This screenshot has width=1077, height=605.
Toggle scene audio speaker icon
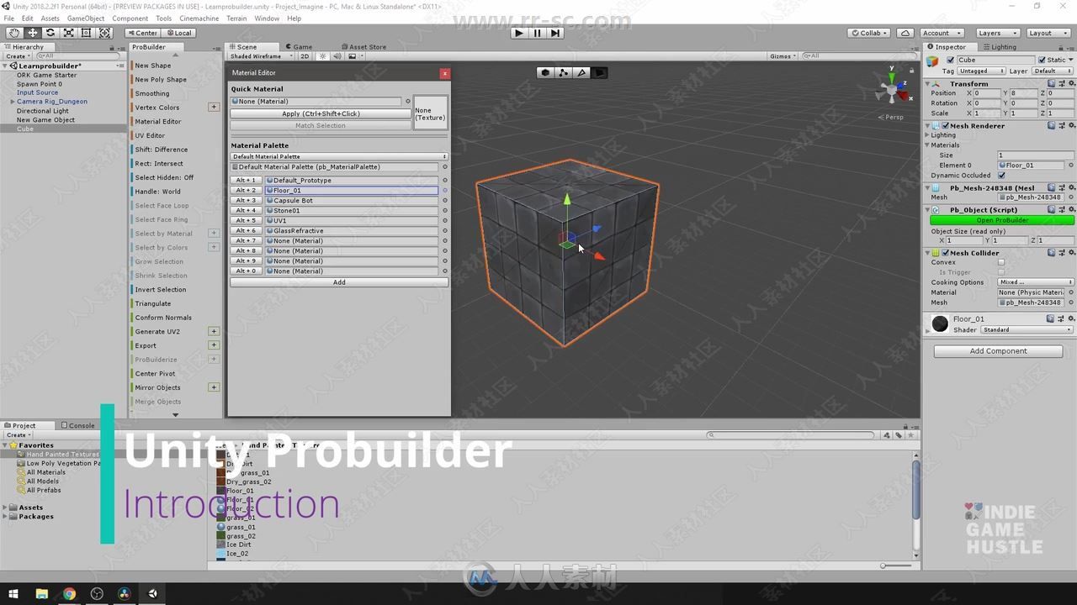[337, 56]
